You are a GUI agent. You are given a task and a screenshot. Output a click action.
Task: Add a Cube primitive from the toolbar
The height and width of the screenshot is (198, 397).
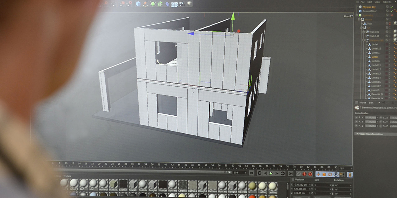pos(138,4)
